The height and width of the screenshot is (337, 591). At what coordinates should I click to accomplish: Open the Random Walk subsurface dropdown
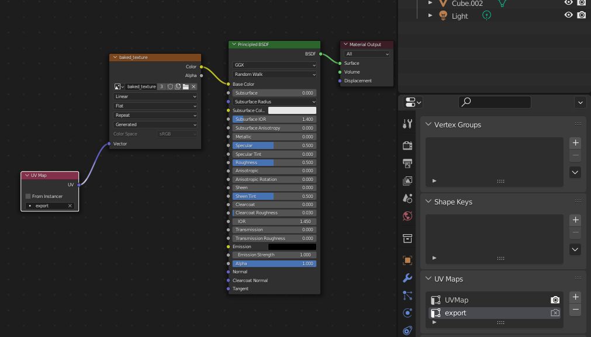click(x=274, y=75)
